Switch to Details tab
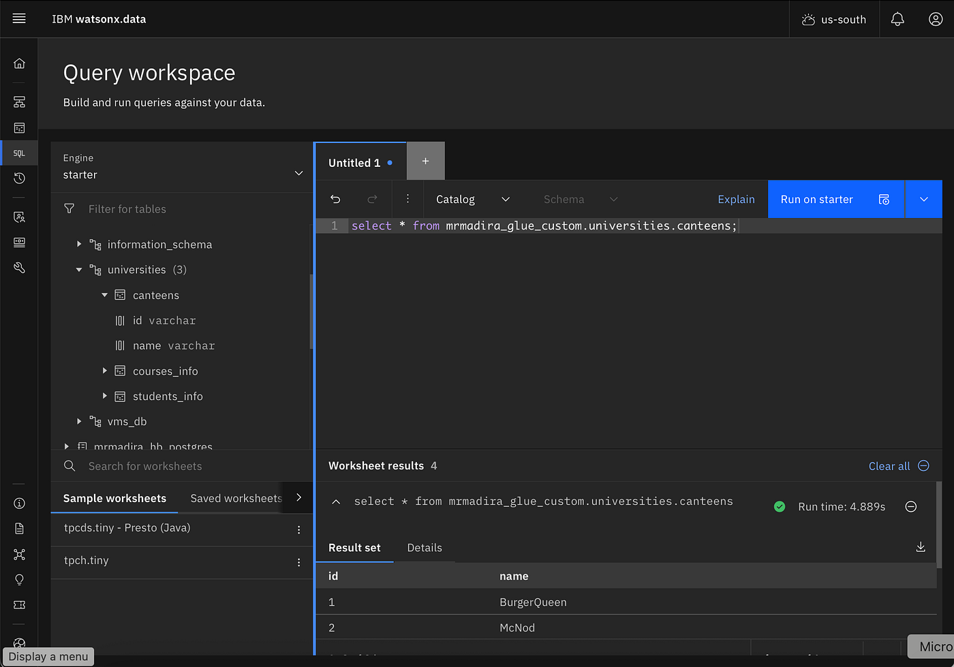 click(x=425, y=548)
